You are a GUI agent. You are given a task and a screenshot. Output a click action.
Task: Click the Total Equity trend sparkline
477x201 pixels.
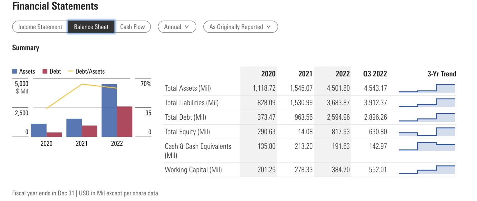427,132
